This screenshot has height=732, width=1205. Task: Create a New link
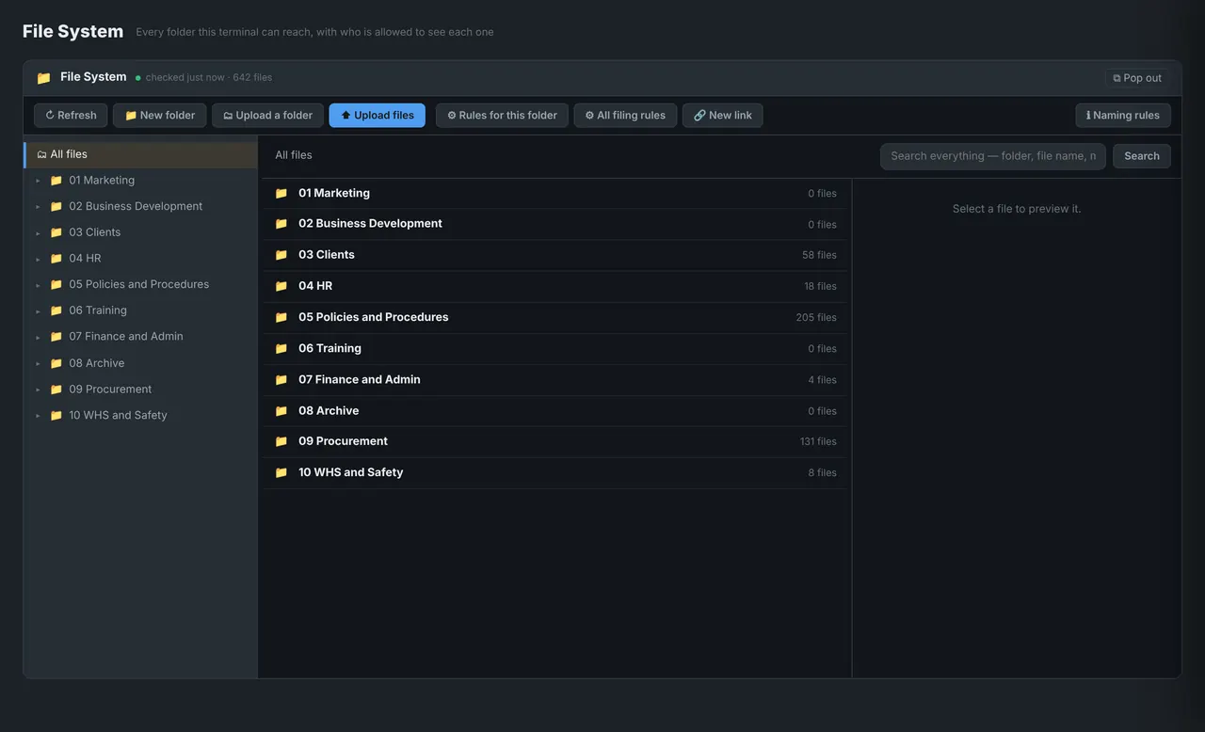723,116
